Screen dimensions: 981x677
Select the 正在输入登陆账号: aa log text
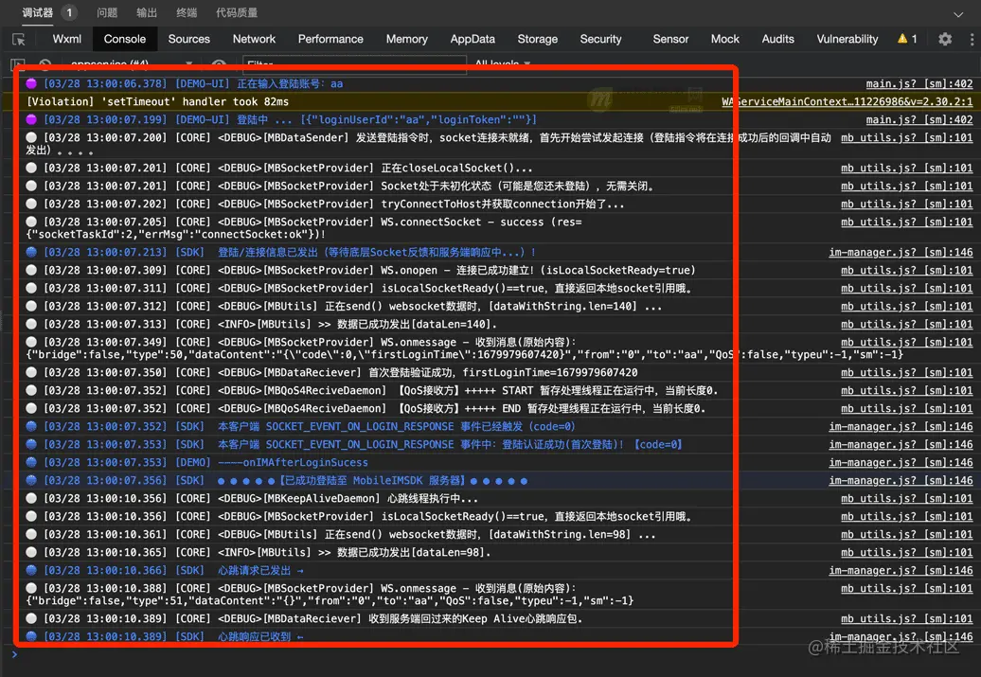click(x=290, y=84)
